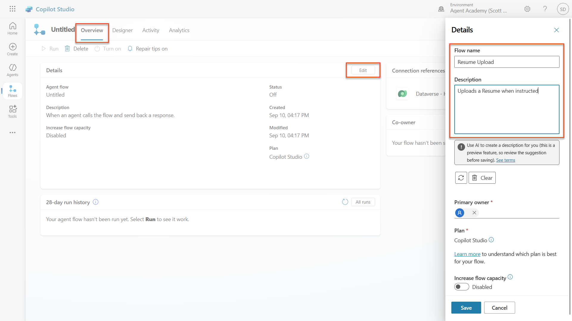Screen dimensions: 572x321
Task: Open the Learn more link
Action: coord(467,254)
